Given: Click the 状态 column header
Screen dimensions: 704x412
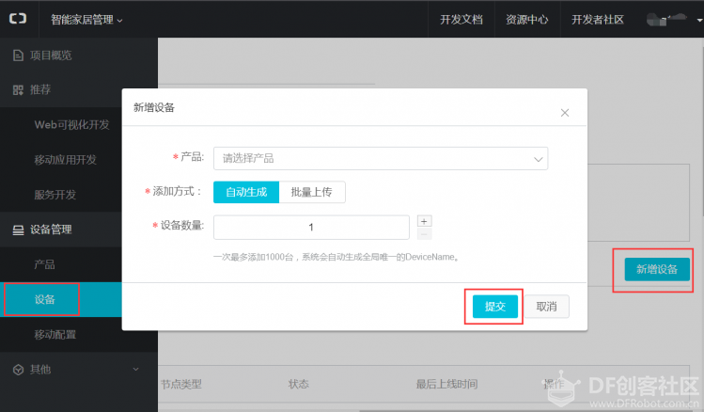Looking at the screenshot, I should point(299,384).
